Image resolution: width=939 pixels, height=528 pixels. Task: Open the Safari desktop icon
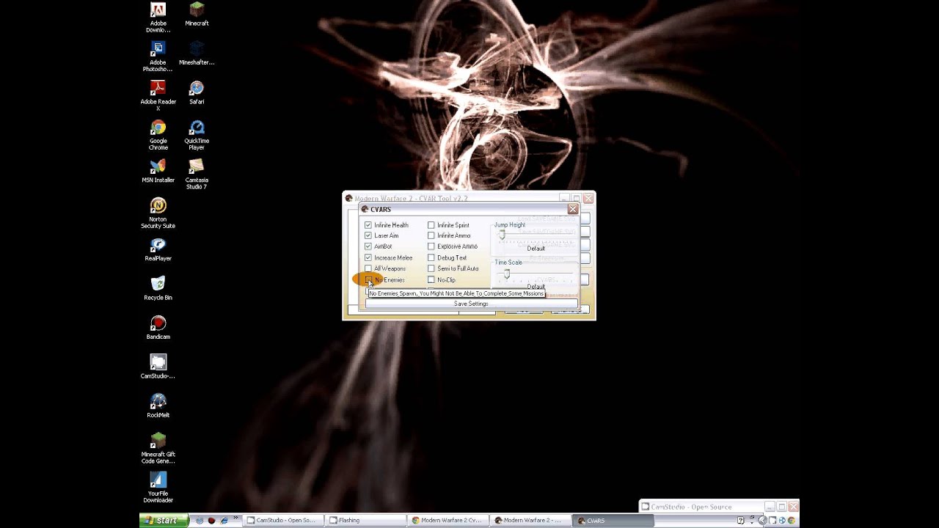[197, 93]
